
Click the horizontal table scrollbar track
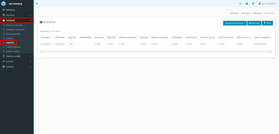click(156, 51)
